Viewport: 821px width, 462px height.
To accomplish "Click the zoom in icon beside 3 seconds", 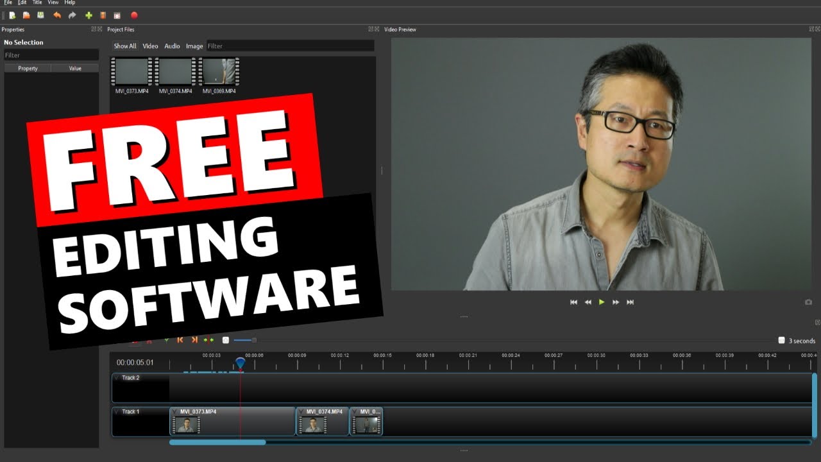I will click(781, 341).
